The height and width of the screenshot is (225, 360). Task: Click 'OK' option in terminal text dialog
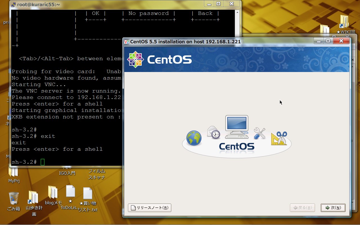96,13
